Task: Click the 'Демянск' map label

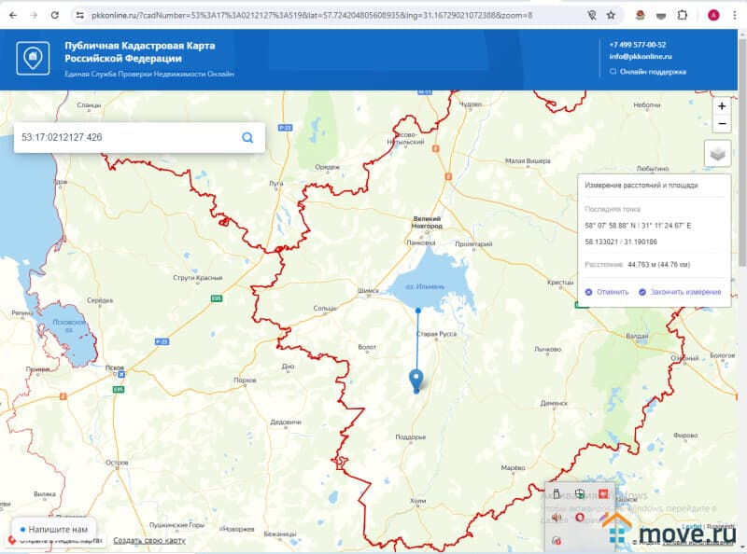Action: point(554,403)
